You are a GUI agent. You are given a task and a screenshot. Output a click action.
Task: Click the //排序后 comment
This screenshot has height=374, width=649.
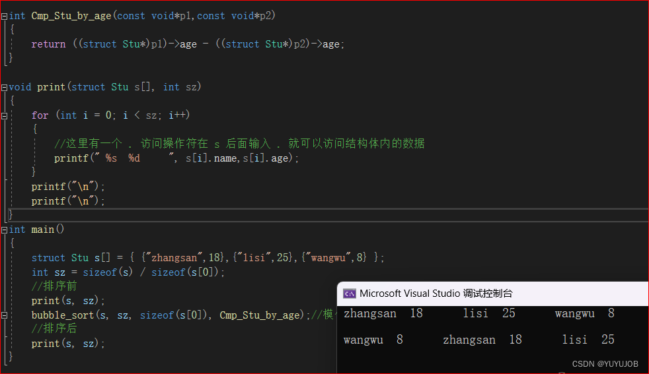pyautogui.click(x=54, y=328)
